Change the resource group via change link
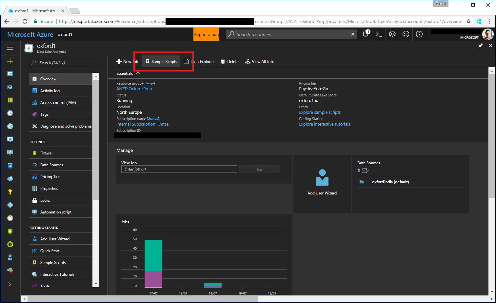Screen dimensions: 496x303 149,83
